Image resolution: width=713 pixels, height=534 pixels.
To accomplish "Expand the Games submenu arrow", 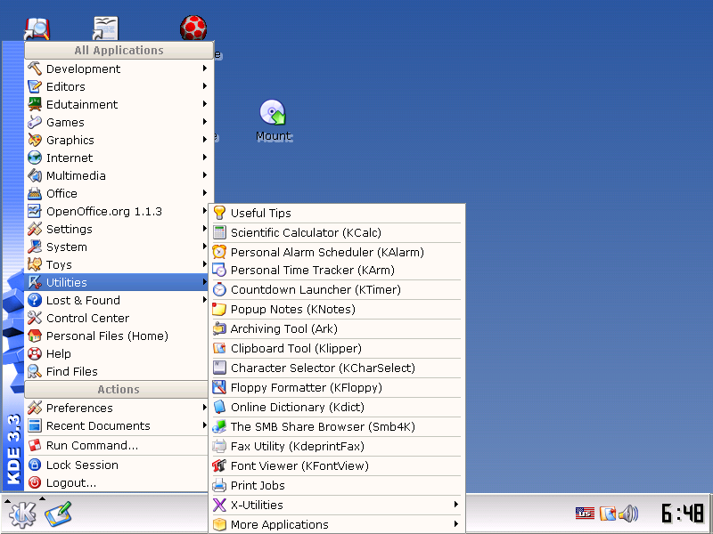I will coord(205,122).
